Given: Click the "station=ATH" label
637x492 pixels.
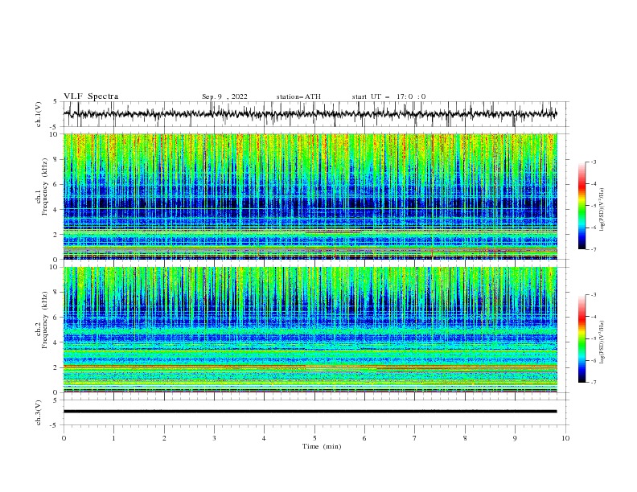Looking at the screenshot, I should [298, 96].
